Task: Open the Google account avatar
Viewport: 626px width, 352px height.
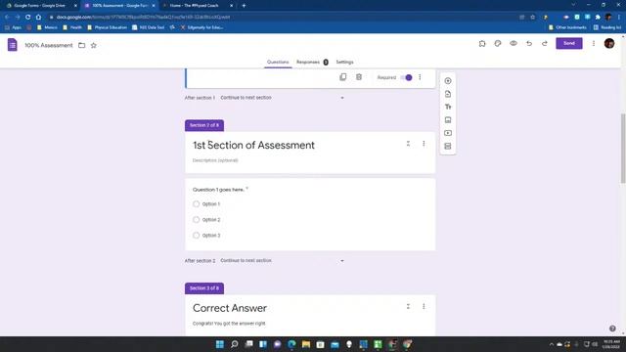Action: (x=609, y=43)
